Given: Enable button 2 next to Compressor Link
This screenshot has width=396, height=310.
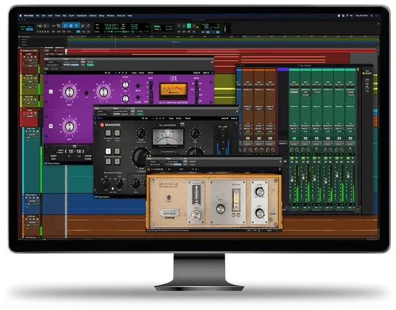Looking at the screenshot, I should [x=117, y=133].
